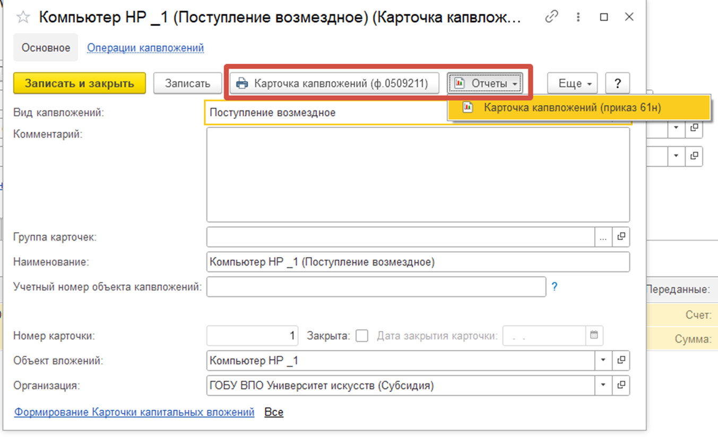Click the Все link
Viewport: 718px width, 444px height.
click(274, 412)
